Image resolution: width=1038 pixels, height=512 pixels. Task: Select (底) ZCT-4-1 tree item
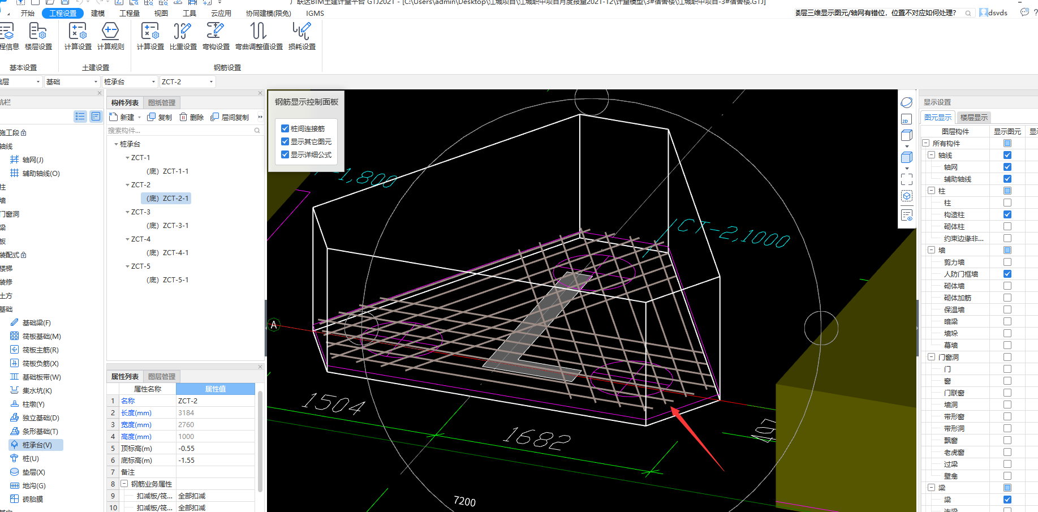point(167,253)
